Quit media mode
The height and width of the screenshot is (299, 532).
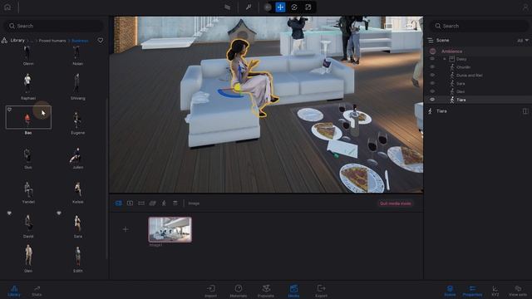pos(396,203)
